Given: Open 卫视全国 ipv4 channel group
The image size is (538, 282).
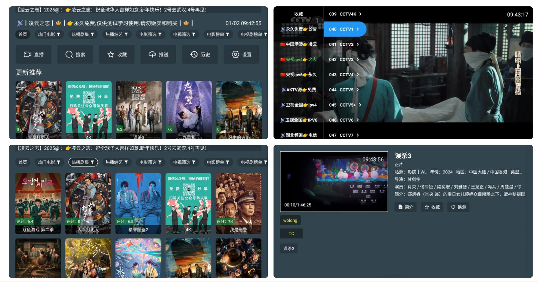Looking at the screenshot, I should 299,105.
